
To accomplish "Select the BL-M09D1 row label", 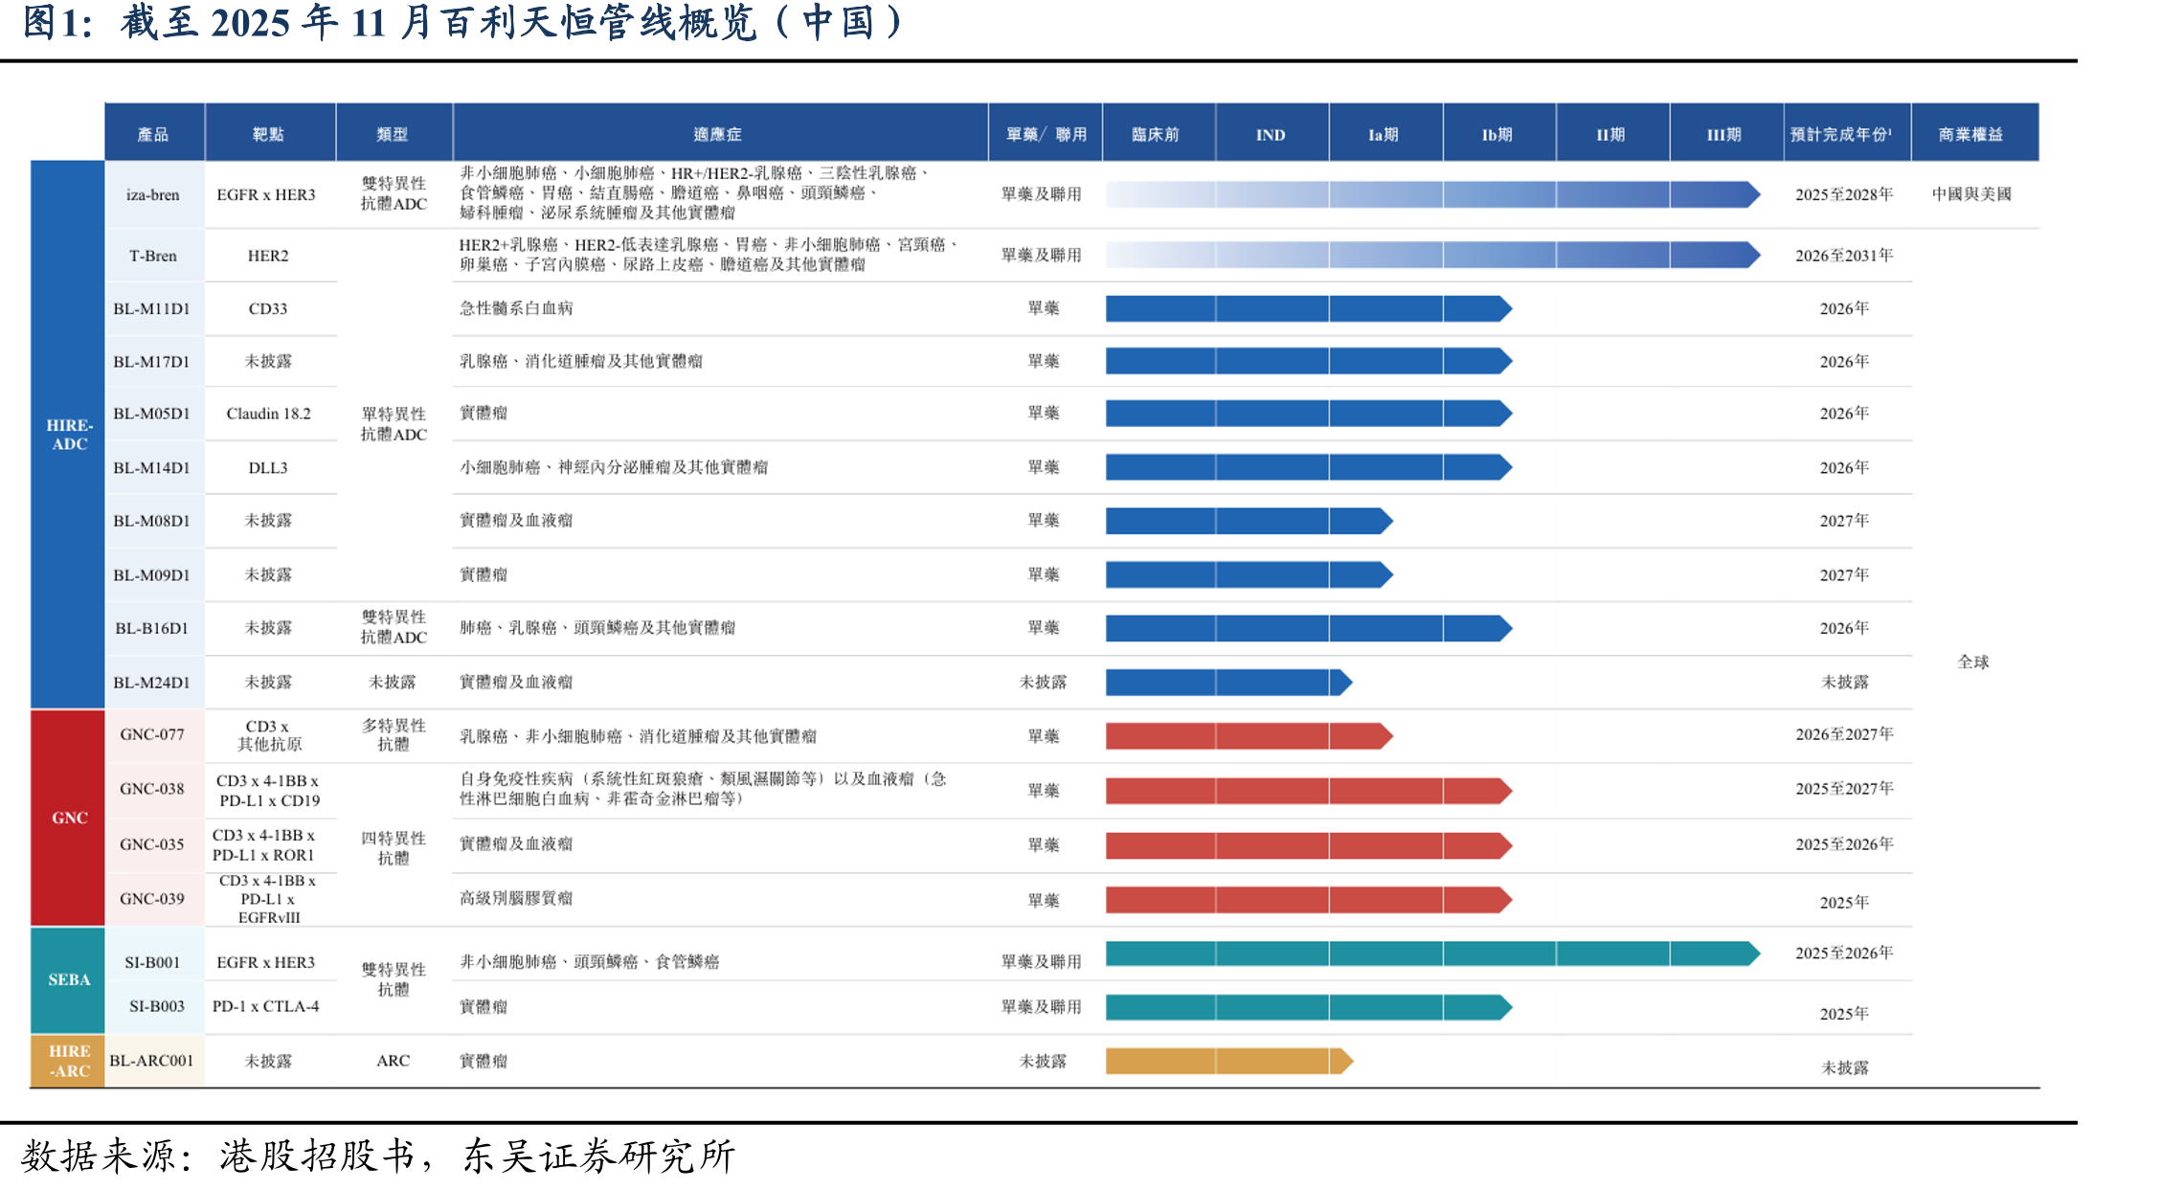I will [153, 574].
